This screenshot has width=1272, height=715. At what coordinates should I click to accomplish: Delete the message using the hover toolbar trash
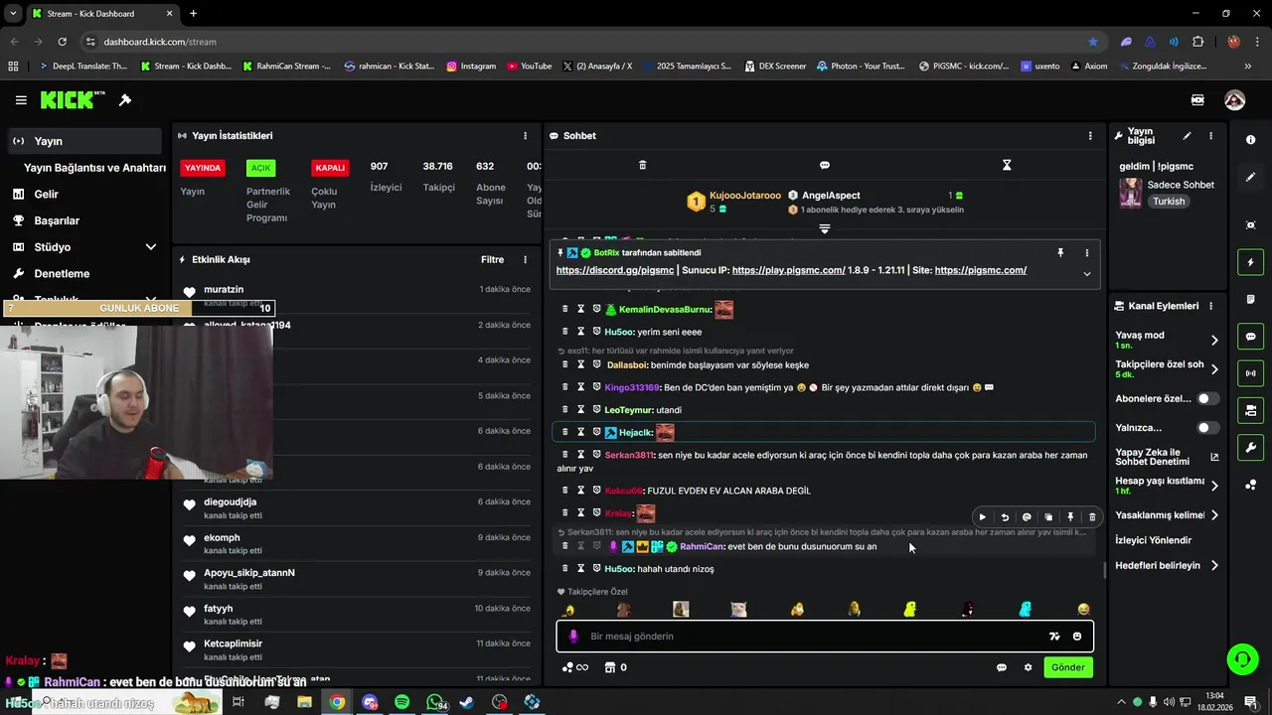click(1092, 517)
